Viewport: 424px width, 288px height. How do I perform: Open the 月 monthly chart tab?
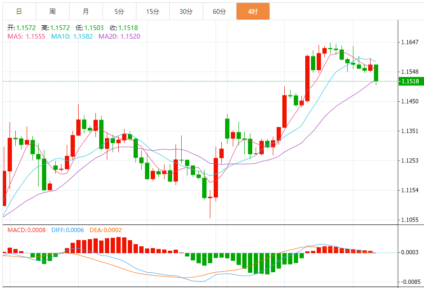tap(85, 11)
